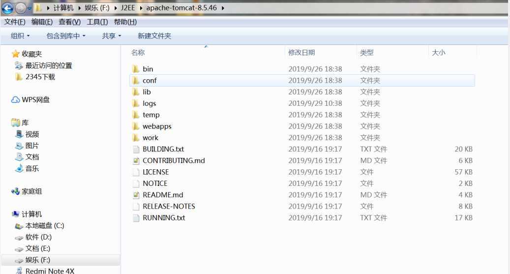Click the conf folder icon
The width and height of the screenshot is (510, 274).
136,80
